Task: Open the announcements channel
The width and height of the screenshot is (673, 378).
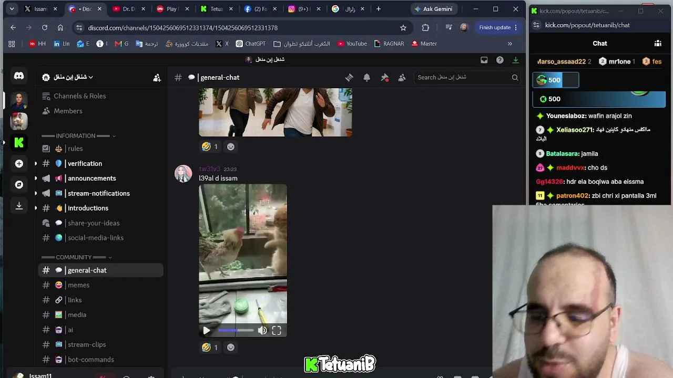Action: (101, 178)
